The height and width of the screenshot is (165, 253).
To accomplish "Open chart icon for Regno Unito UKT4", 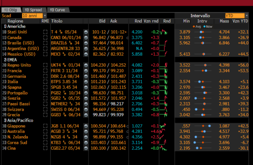I will click(x=86, y=65).
